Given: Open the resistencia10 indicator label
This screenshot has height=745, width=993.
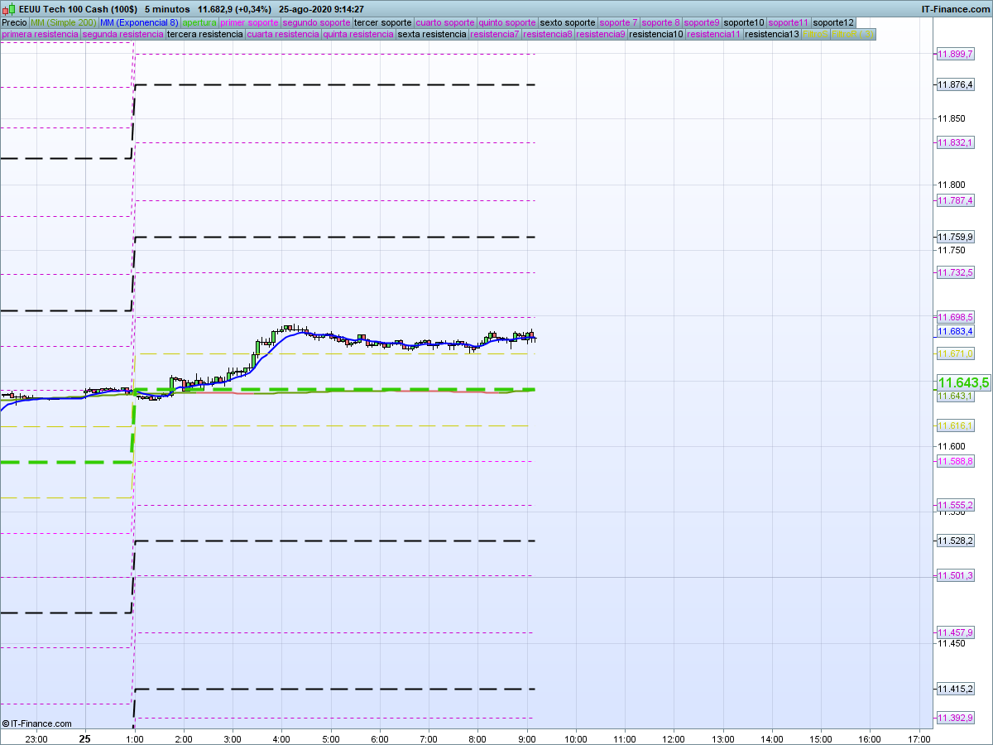Looking at the screenshot, I should coord(655,35).
